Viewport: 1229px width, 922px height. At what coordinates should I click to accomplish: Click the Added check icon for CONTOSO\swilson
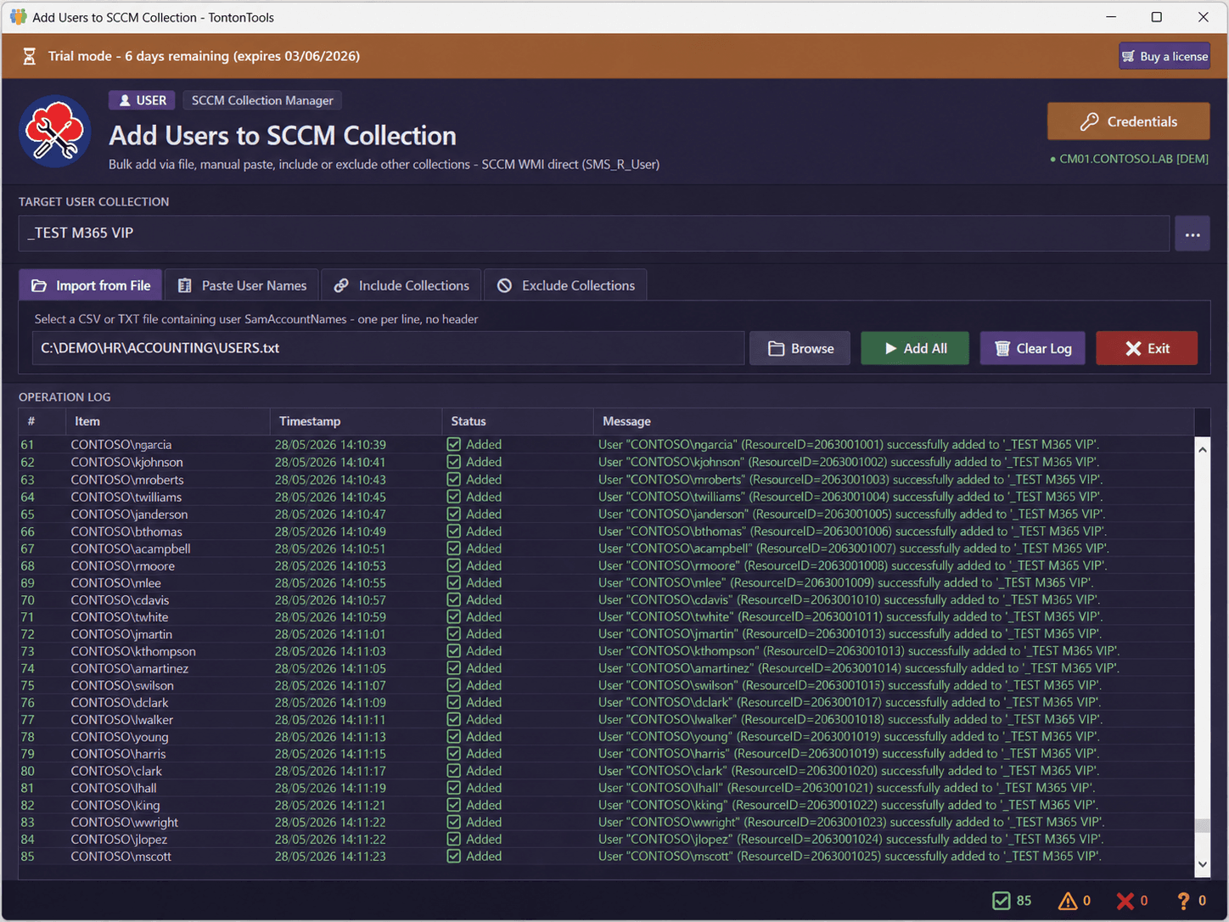click(x=454, y=686)
